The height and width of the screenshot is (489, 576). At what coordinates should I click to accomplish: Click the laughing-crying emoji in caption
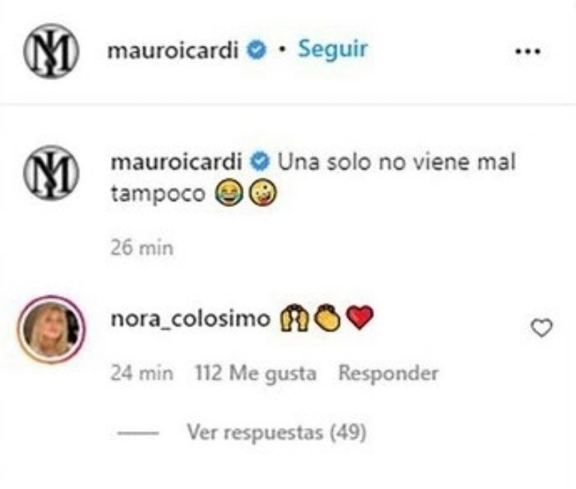pyautogui.click(x=229, y=193)
